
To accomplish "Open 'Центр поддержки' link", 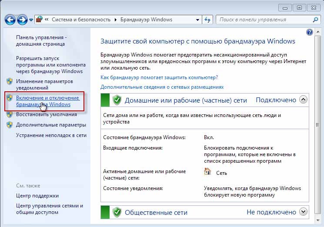I will tap(37, 196).
